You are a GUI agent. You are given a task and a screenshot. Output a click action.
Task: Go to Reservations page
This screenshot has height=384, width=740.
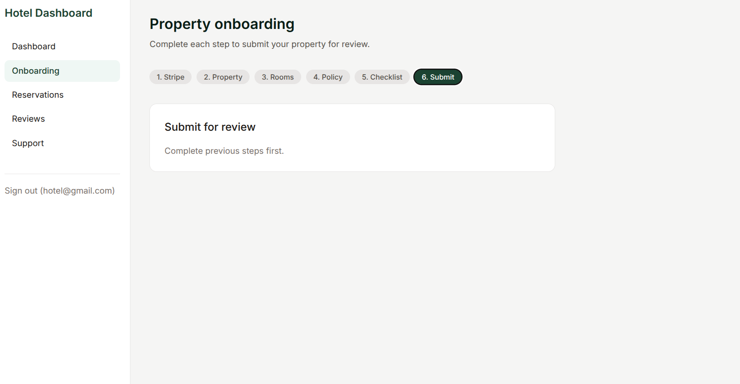pyautogui.click(x=62, y=95)
